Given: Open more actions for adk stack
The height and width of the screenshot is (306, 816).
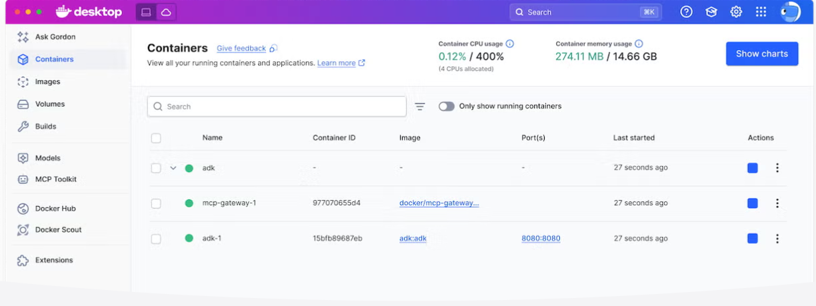Looking at the screenshot, I should [777, 168].
